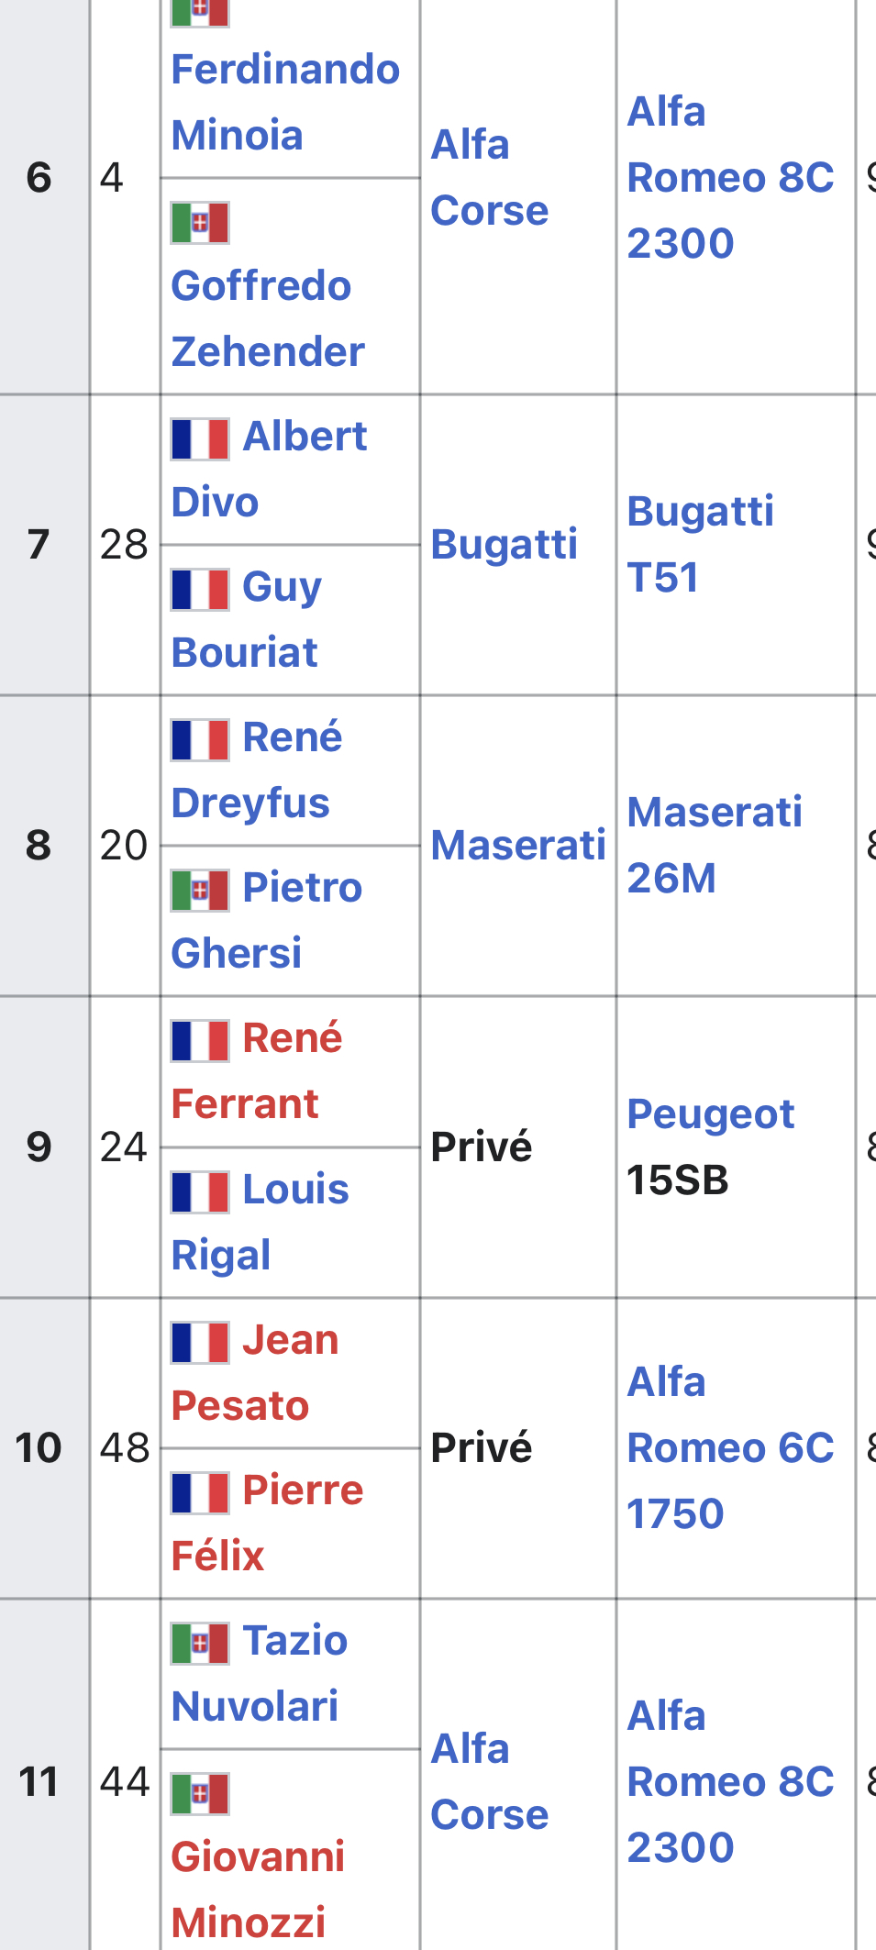Click the Italian flag beside Goffredo Zehender
This screenshot has height=1950, width=876.
pos(200,223)
